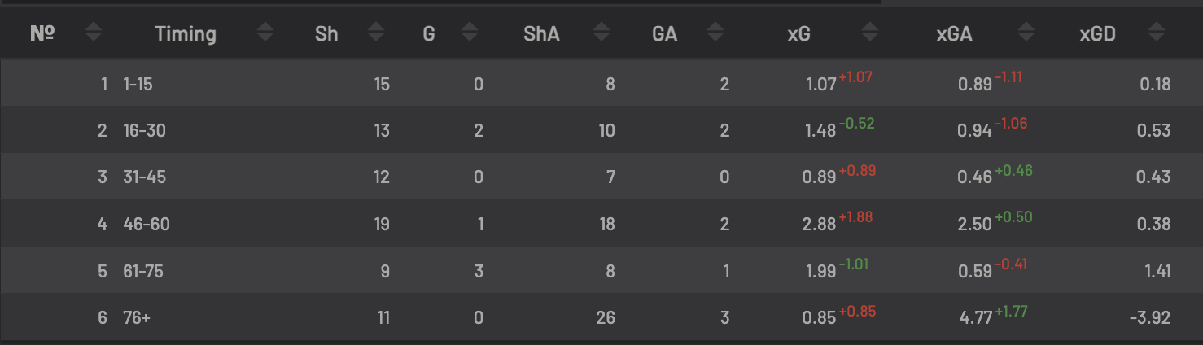This screenshot has width=1203, height=345.
Task: Click the xGD column header label
Action: (x=1097, y=34)
